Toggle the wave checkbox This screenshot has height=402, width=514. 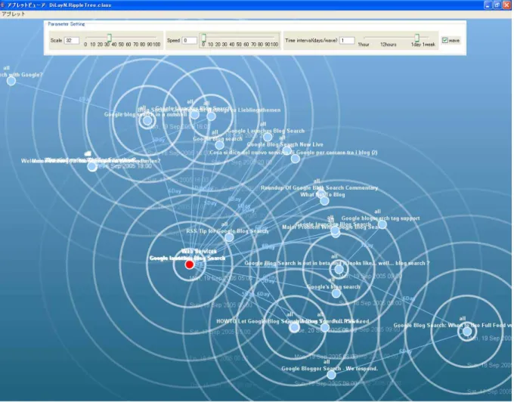[444, 40]
